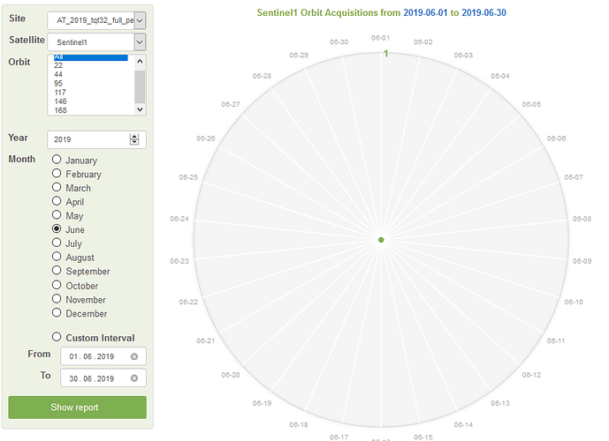The width and height of the screenshot is (609, 441).
Task: Click the From date field
Action: click(103, 356)
